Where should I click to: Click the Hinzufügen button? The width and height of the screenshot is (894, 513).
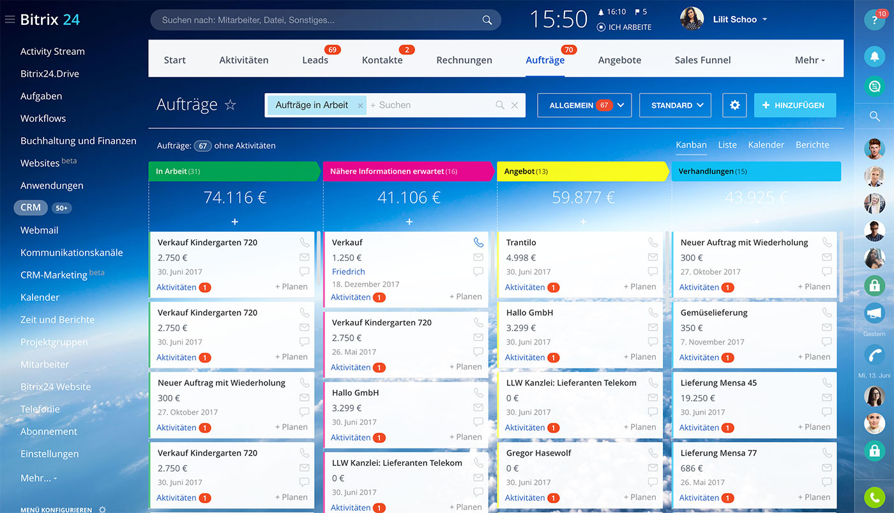[x=794, y=105]
